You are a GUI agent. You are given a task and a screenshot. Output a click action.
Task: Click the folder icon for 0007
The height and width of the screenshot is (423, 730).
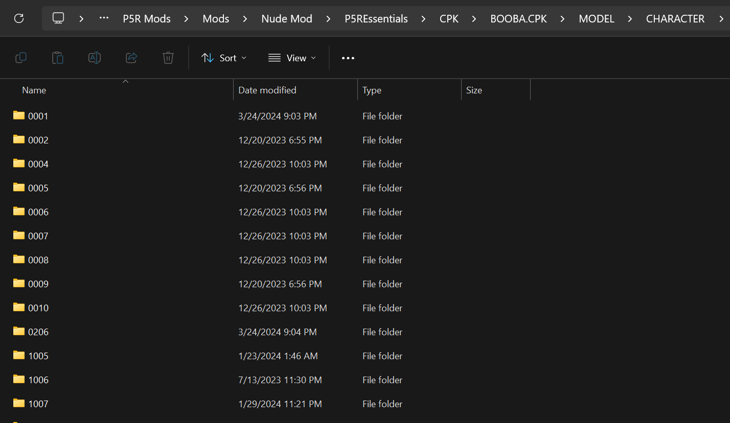19,235
